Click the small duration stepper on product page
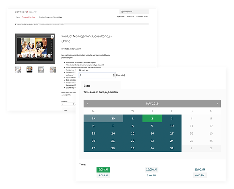The image size is (234, 189). coord(73,104)
